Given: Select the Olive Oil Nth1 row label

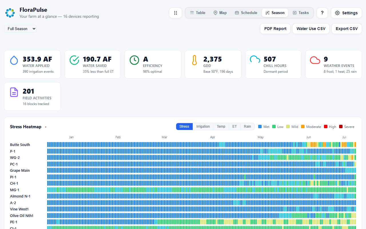Looking at the screenshot, I should 22,216.
